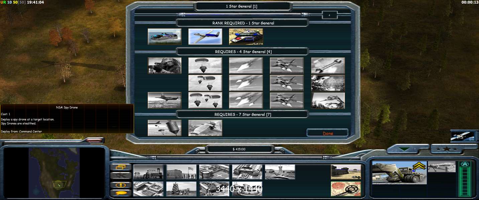Build the circular structure in bottom row
This screenshot has width=479, height=200.
tap(247, 189)
